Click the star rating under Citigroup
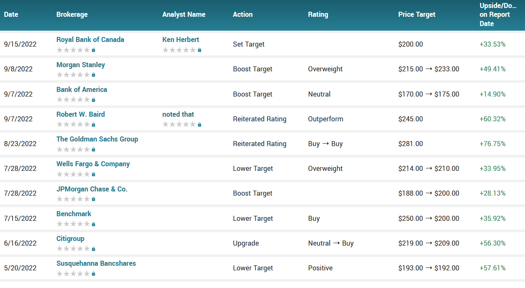The height and width of the screenshot is (288, 525). point(73,249)
